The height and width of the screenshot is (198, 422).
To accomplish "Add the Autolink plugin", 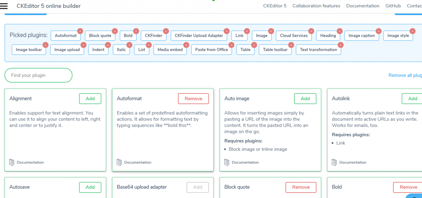I will [x=412, y=99].
